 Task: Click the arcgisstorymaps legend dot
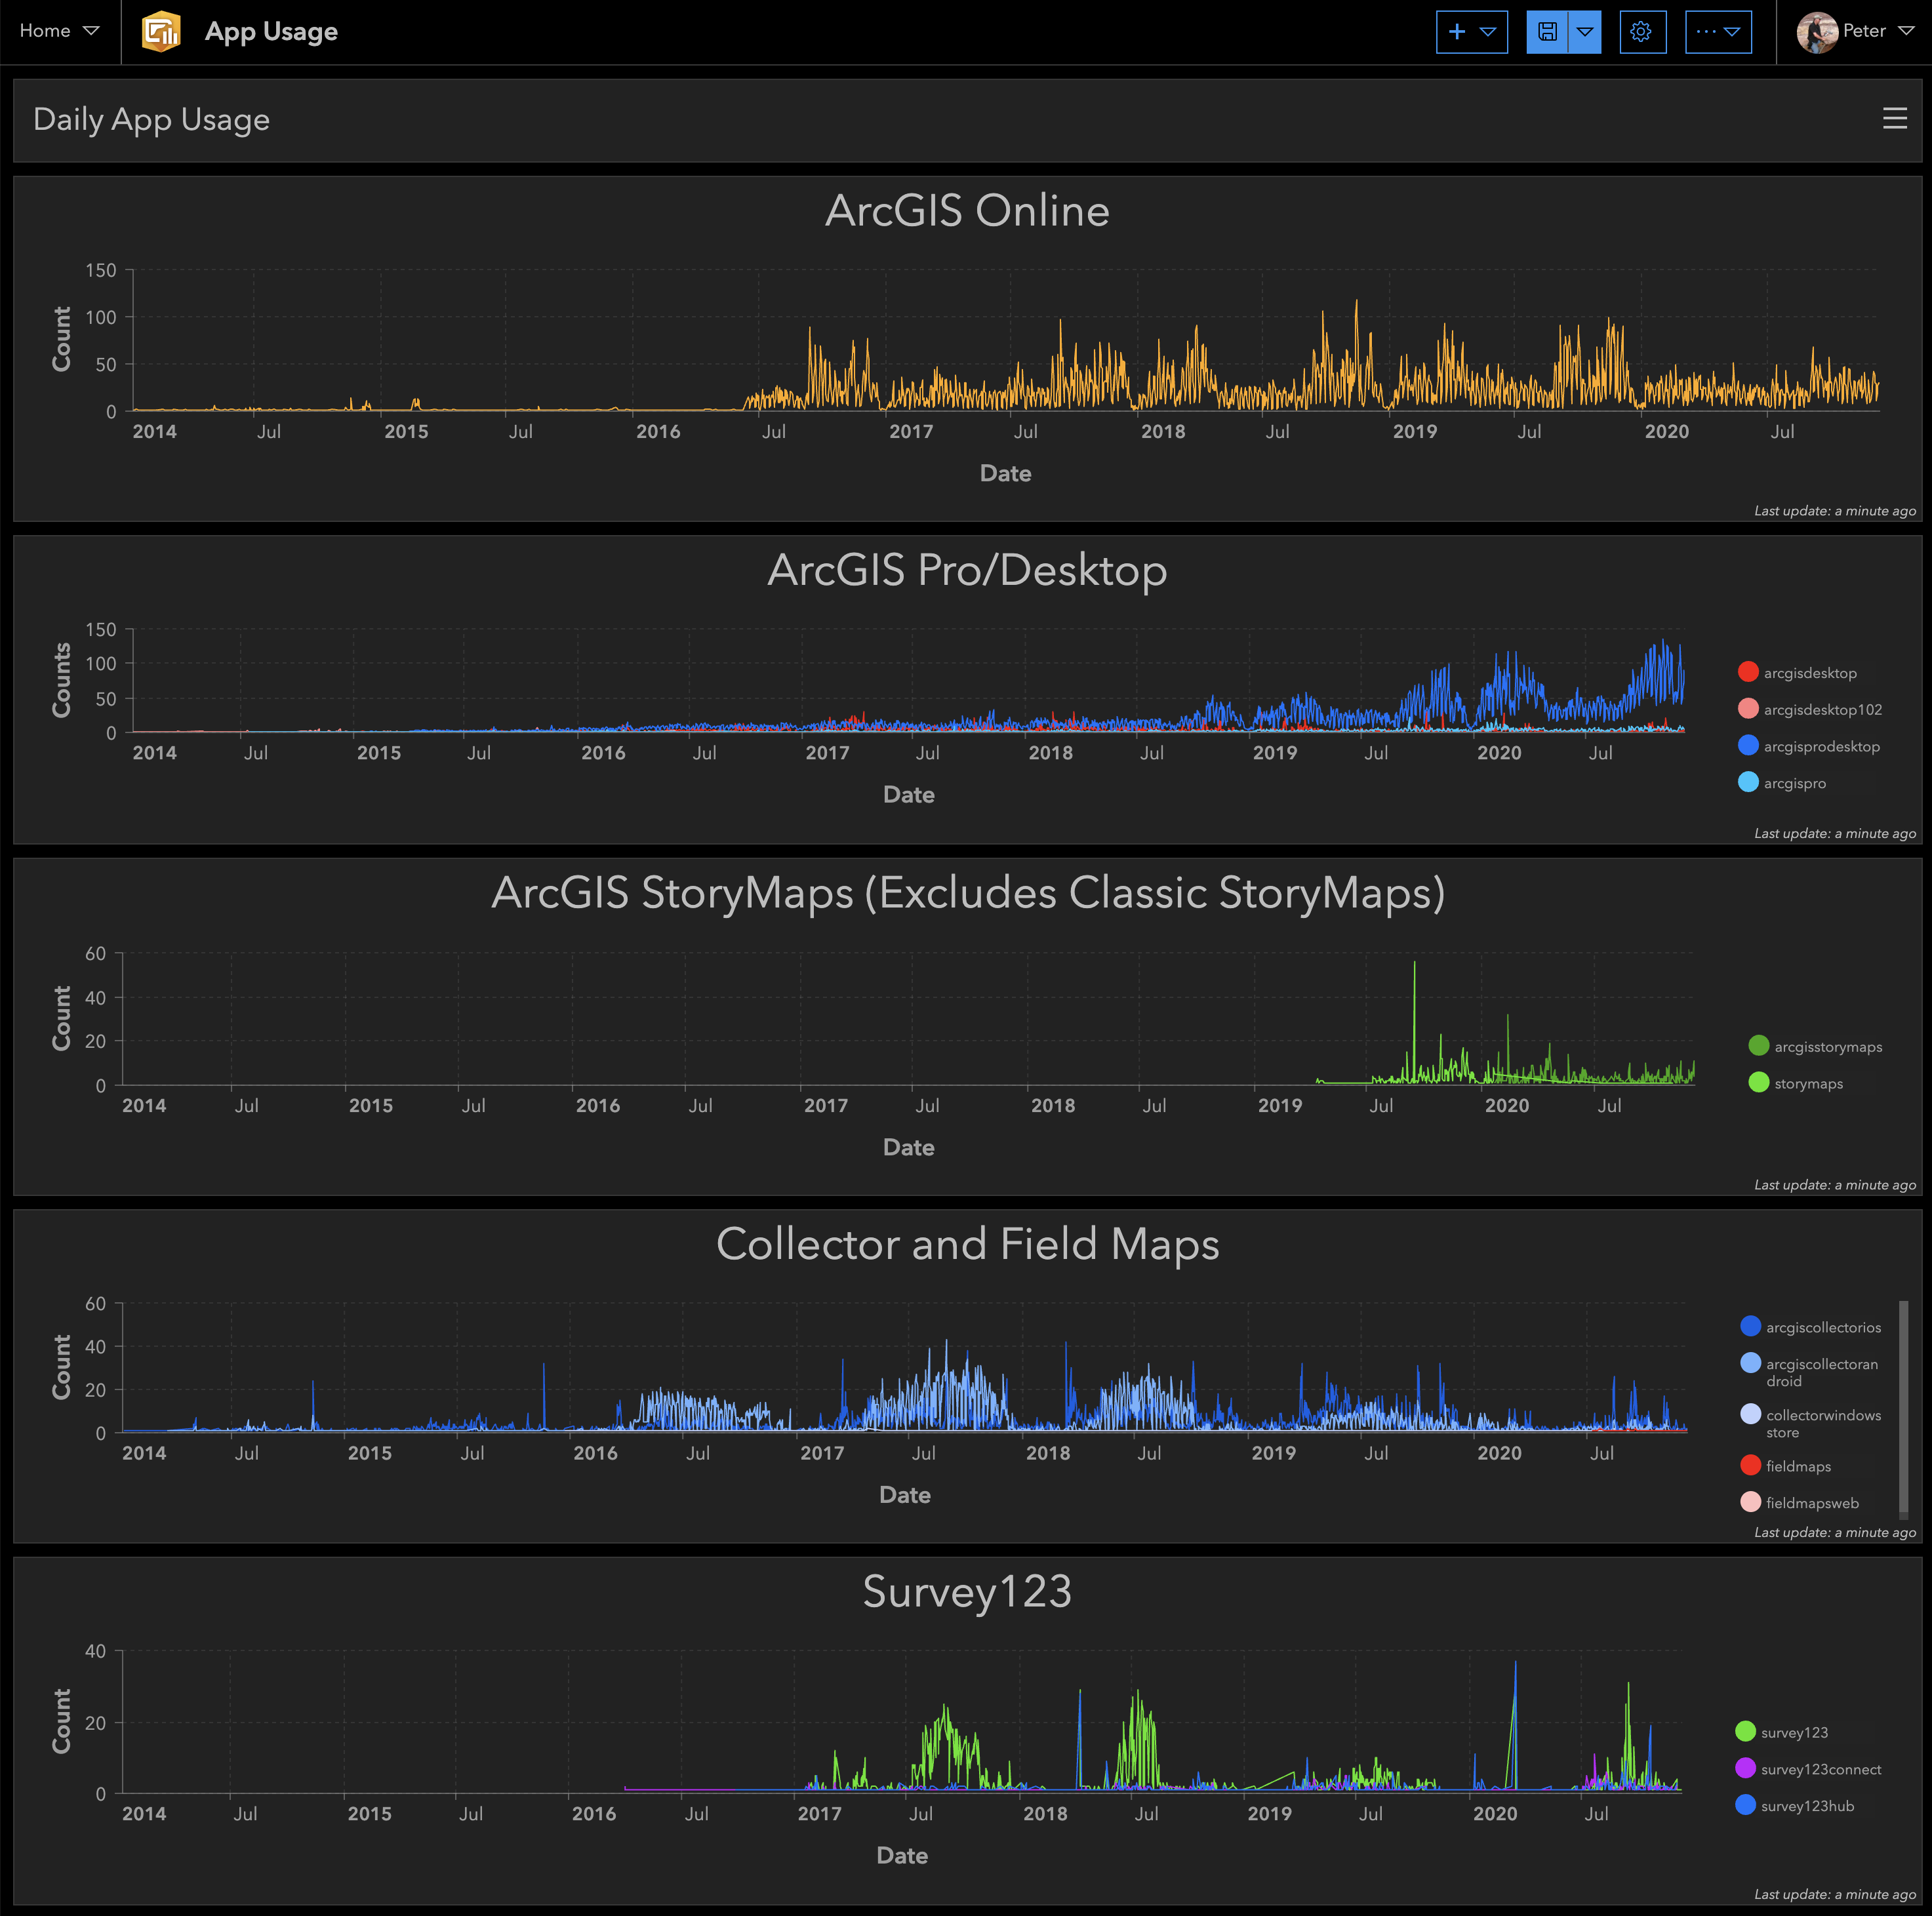coord(1758,1046)
